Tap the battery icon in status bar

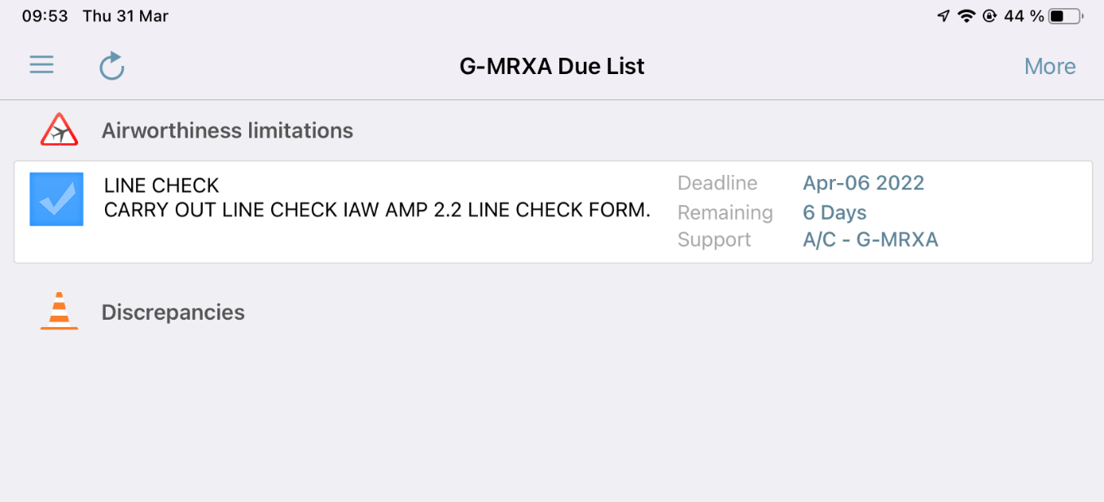(1066, 16)
